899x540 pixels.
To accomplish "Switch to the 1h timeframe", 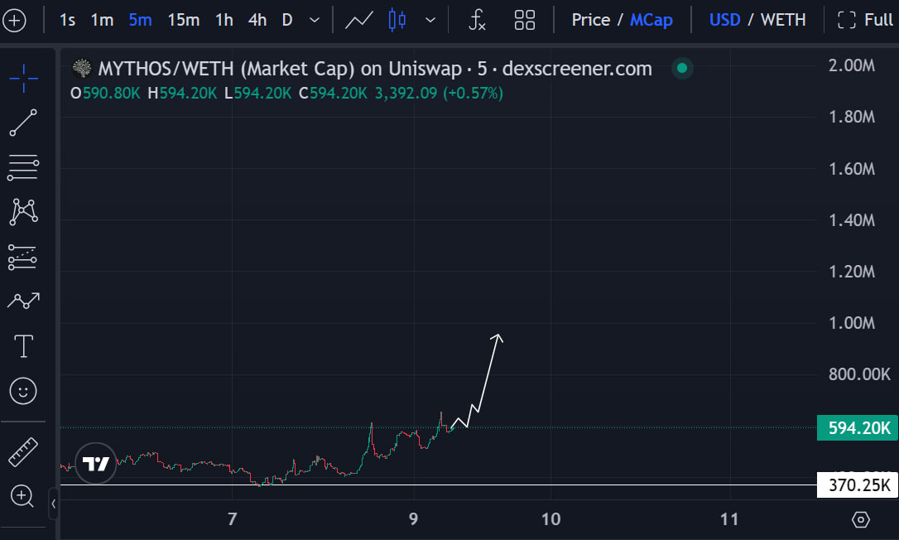I will click(224, 20).
